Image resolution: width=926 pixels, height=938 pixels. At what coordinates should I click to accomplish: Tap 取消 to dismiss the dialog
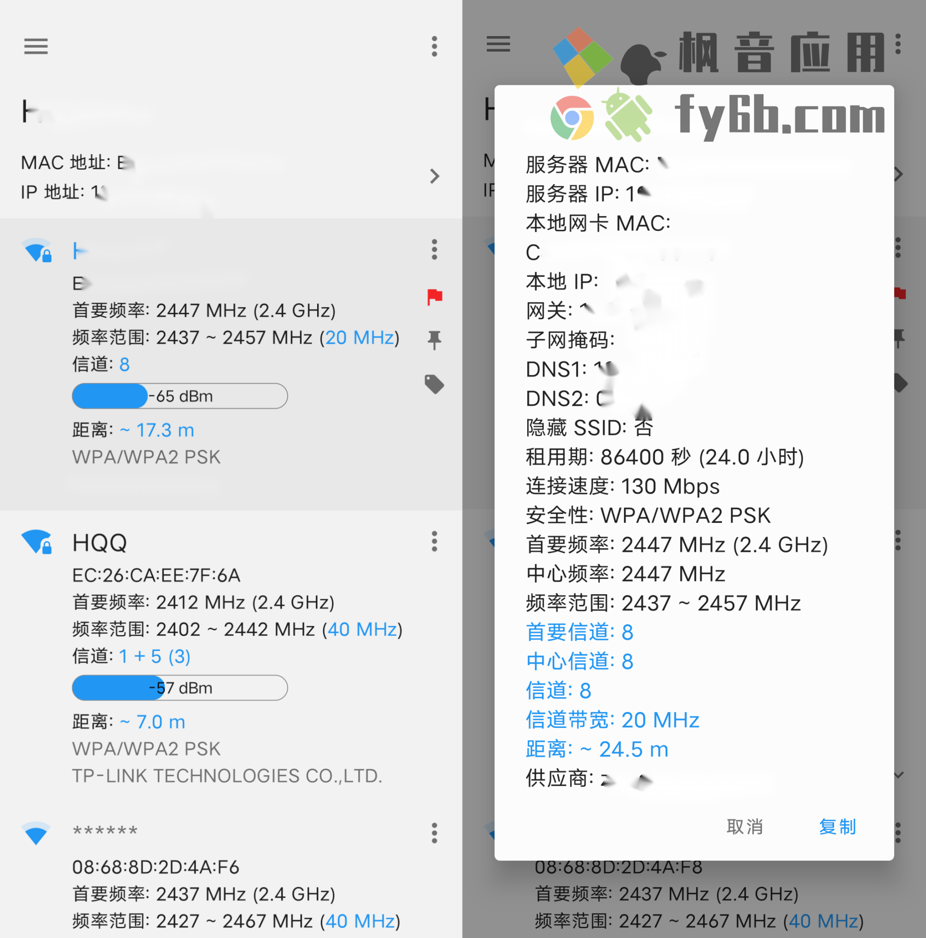point(745,827)
